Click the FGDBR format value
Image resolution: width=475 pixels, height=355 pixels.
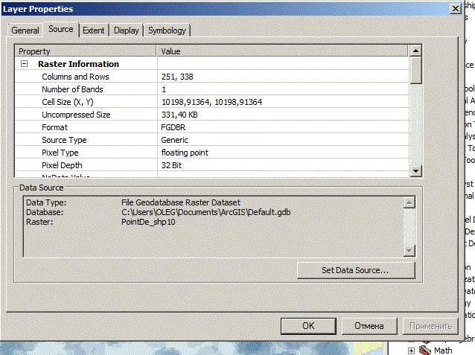(x=173, y=127)
